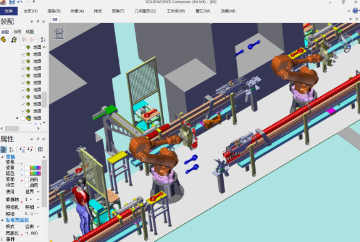Screen dimensions: 360x242
Task: Open the 格式 自由 dropdown
Action: (32, 226)
